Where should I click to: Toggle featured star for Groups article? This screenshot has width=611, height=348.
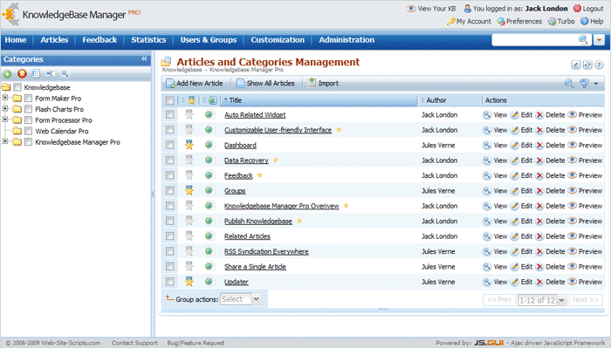(189, 191)
